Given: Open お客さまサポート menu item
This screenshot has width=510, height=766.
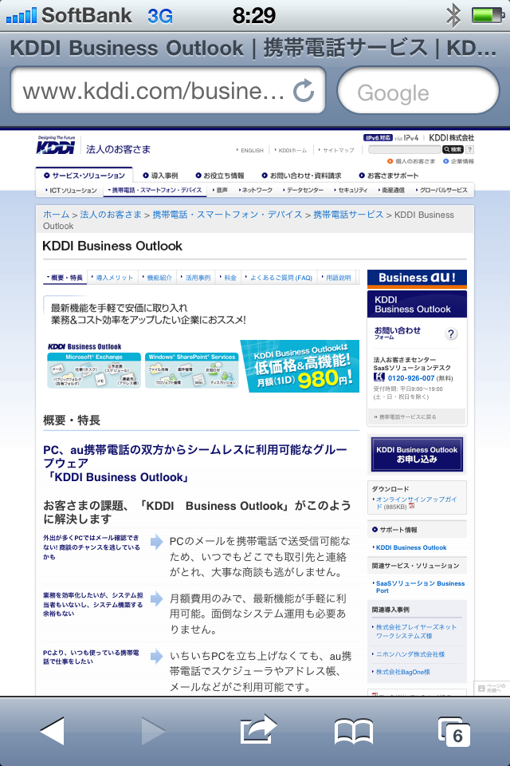Looking at the screenshot, I should click(x=389, y=176).
